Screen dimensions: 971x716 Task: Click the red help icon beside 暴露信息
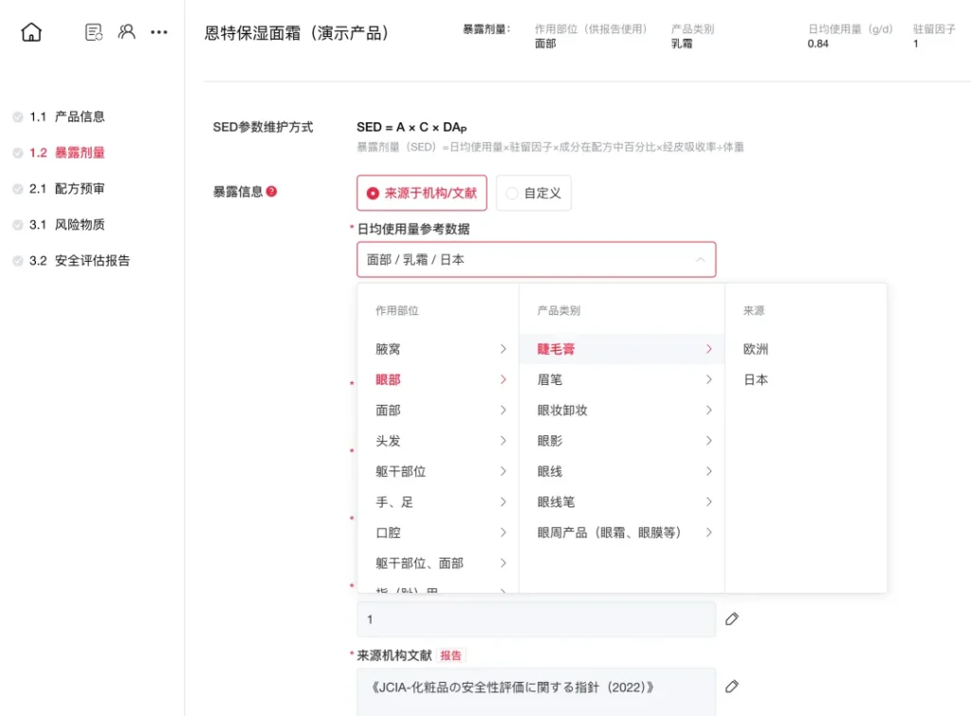271,192
